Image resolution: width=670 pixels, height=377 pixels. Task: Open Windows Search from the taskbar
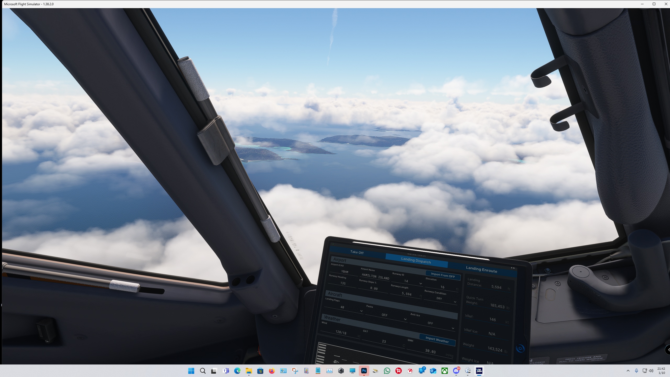(x=203, y=371)
